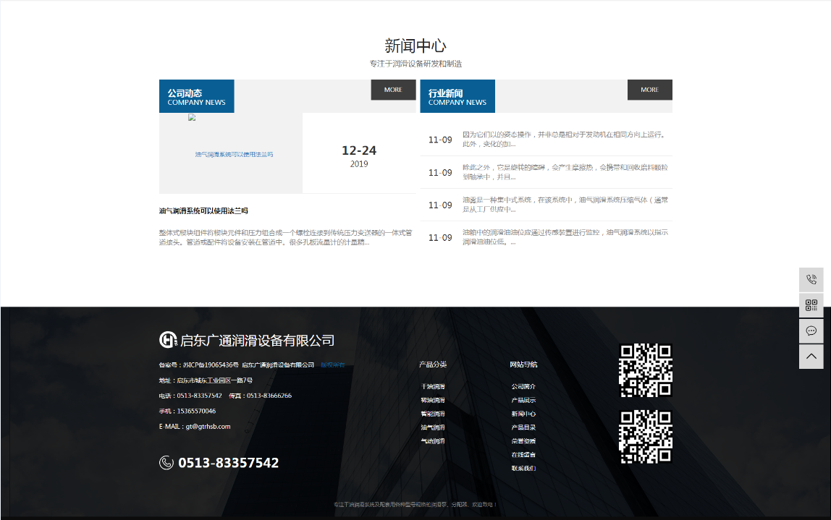Select the 行业新闻 tab header
Screen dimensions: 831x520
point(457,96)
